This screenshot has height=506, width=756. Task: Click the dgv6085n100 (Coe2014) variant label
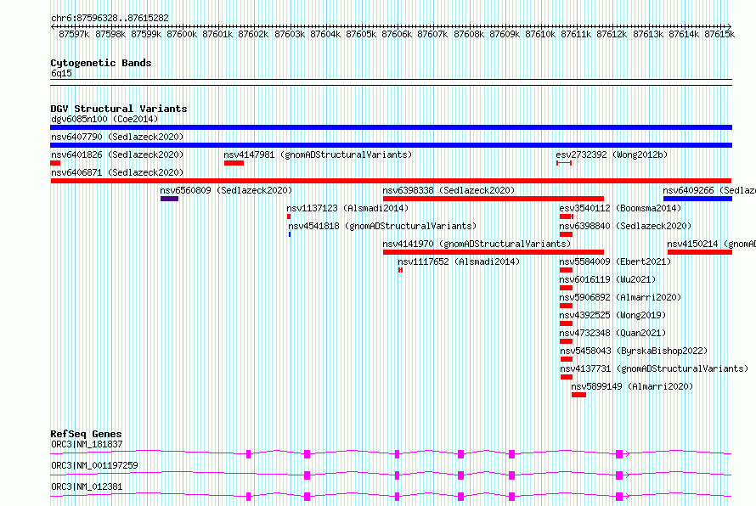coord(104,119)
